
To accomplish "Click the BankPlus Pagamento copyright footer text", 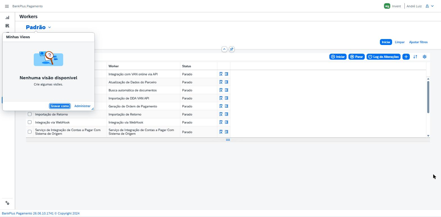I will pos(41,213).
